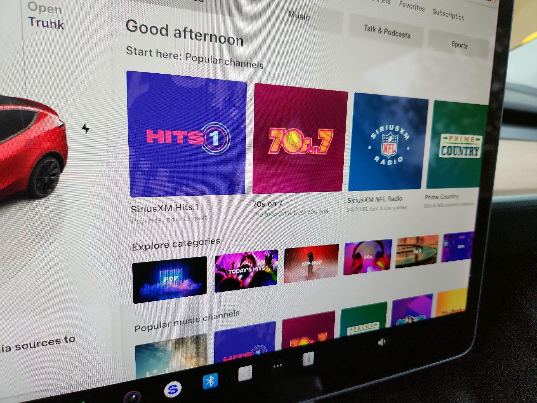Open Bluetooth settings from the dock
The height and width of the screenshot is (403, 537).
pos(210,381)
